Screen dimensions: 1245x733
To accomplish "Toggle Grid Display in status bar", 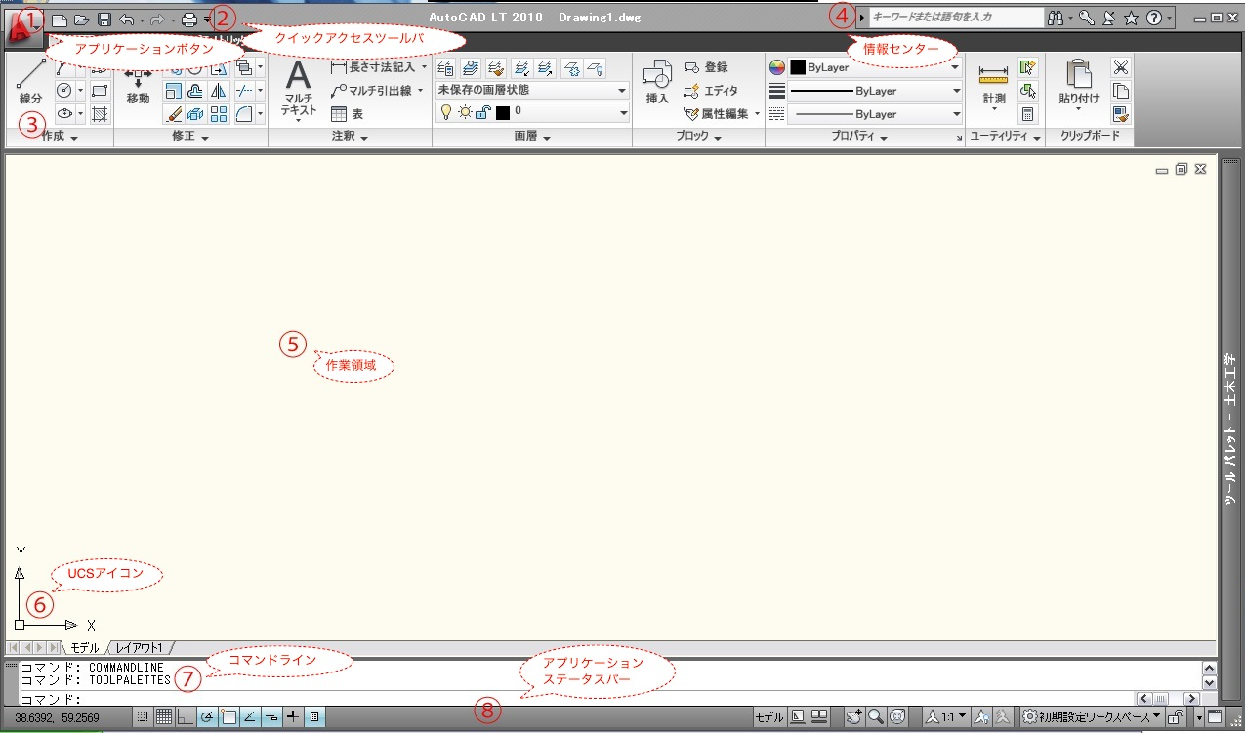I will 164,717.
